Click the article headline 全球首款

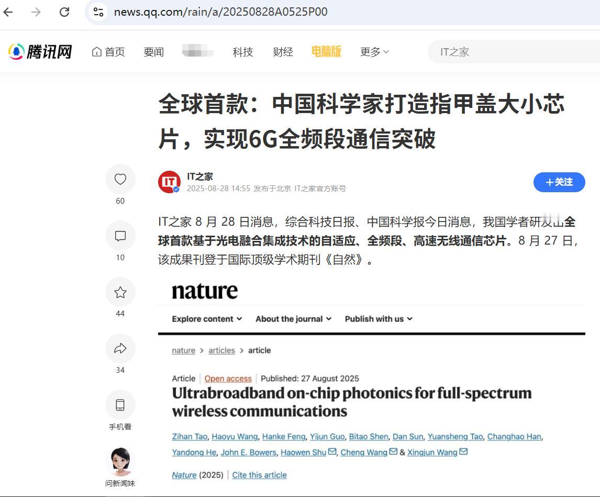[362, 121]
